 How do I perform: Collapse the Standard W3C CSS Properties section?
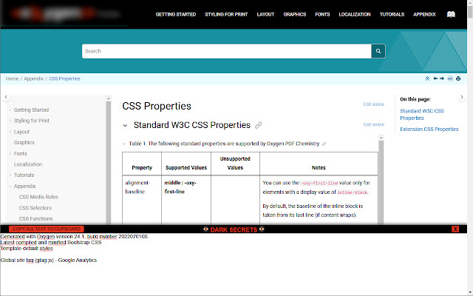pos(125,125)
